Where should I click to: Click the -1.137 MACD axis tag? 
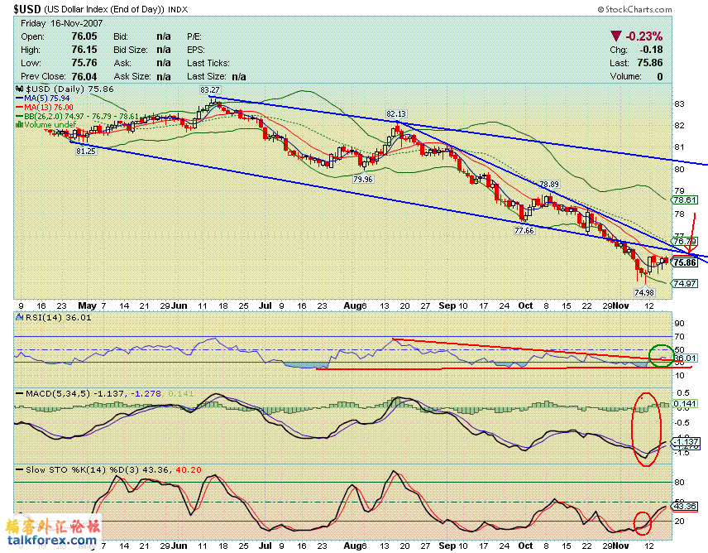[686, 441]
